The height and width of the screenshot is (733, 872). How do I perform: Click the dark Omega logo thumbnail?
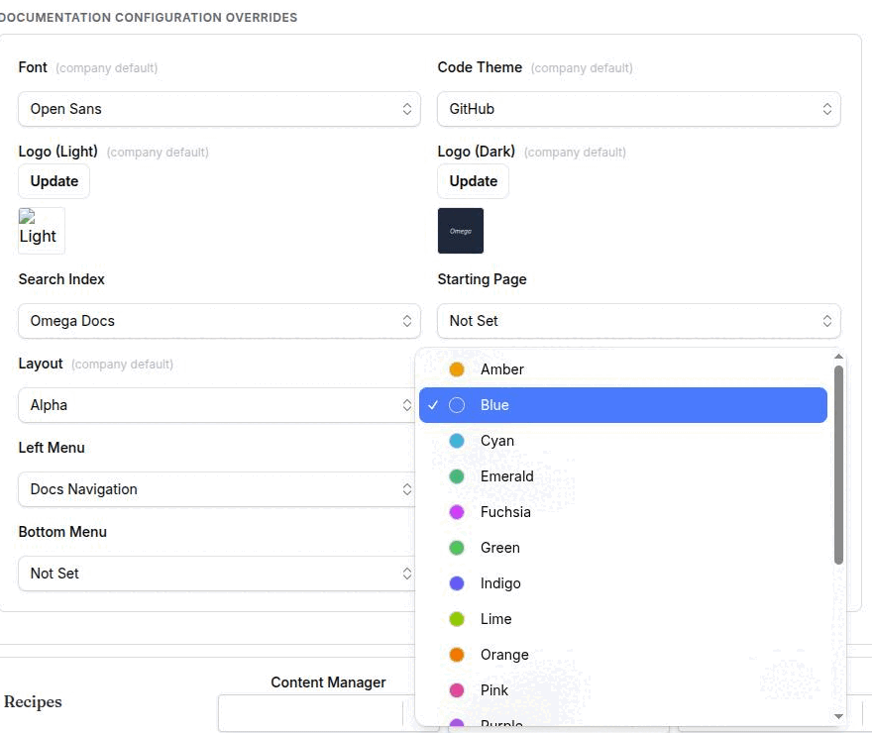pyautogui.click(x=461, y=231)
